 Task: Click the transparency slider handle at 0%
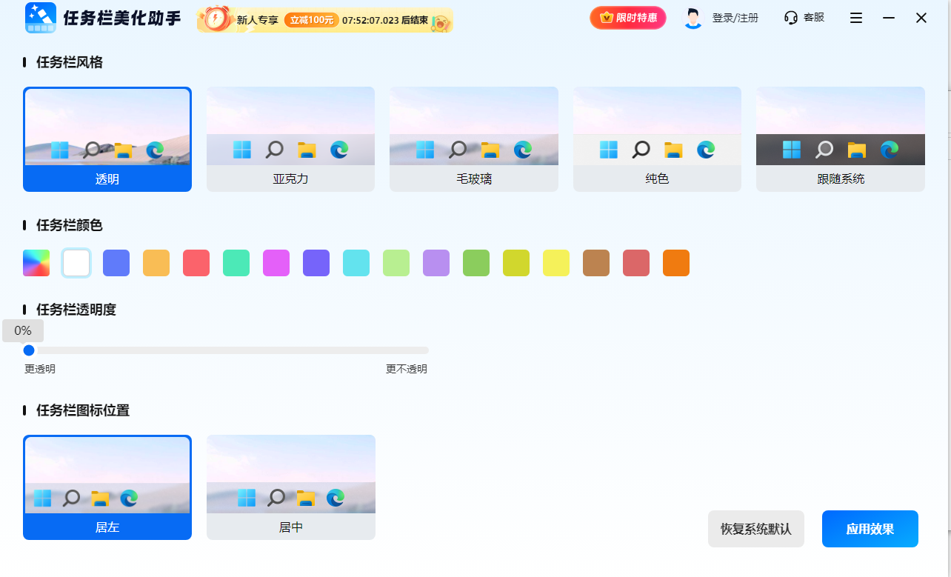tap(29, 350)
